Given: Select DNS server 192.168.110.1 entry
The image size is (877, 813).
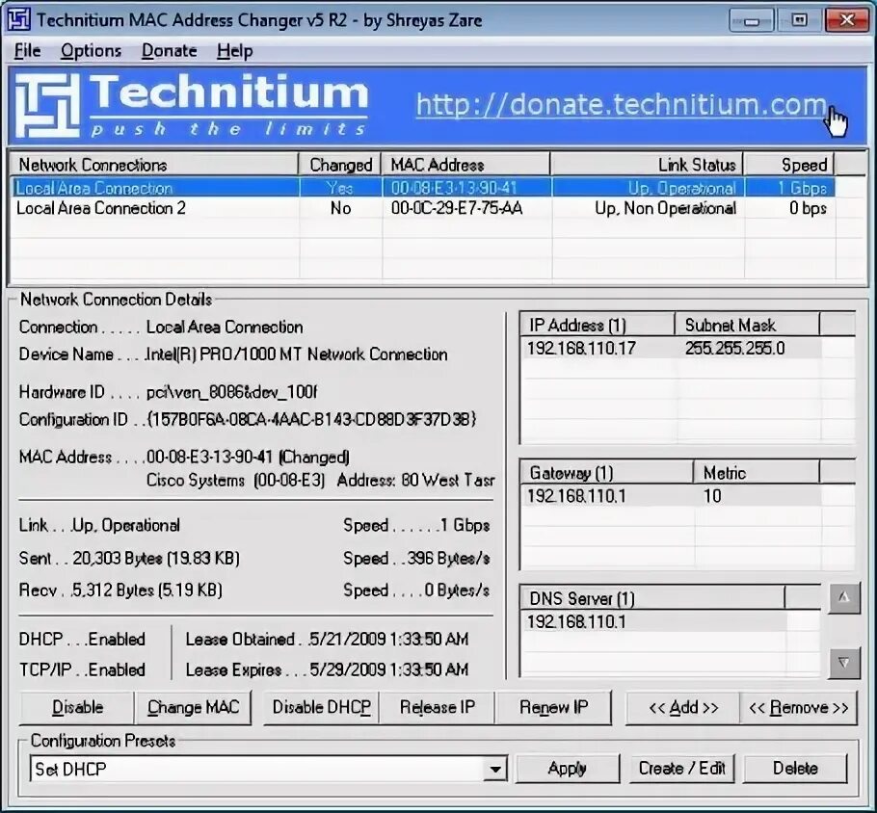Looking at the screenshot, I should [576, 621].
